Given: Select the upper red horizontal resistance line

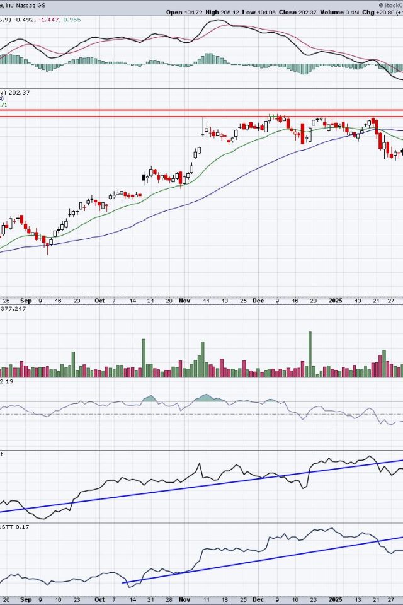Looking at the screenshot, I should 201,110.
